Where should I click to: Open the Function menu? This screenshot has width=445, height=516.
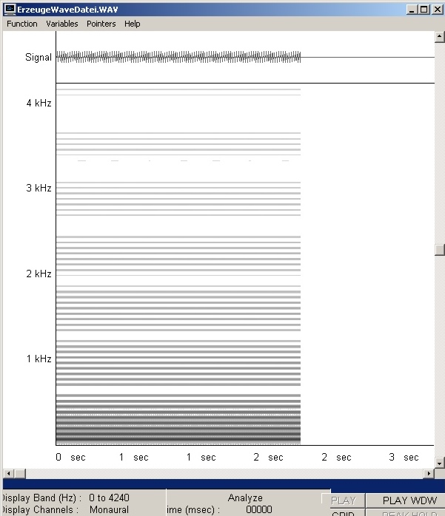tap(22, 24)
